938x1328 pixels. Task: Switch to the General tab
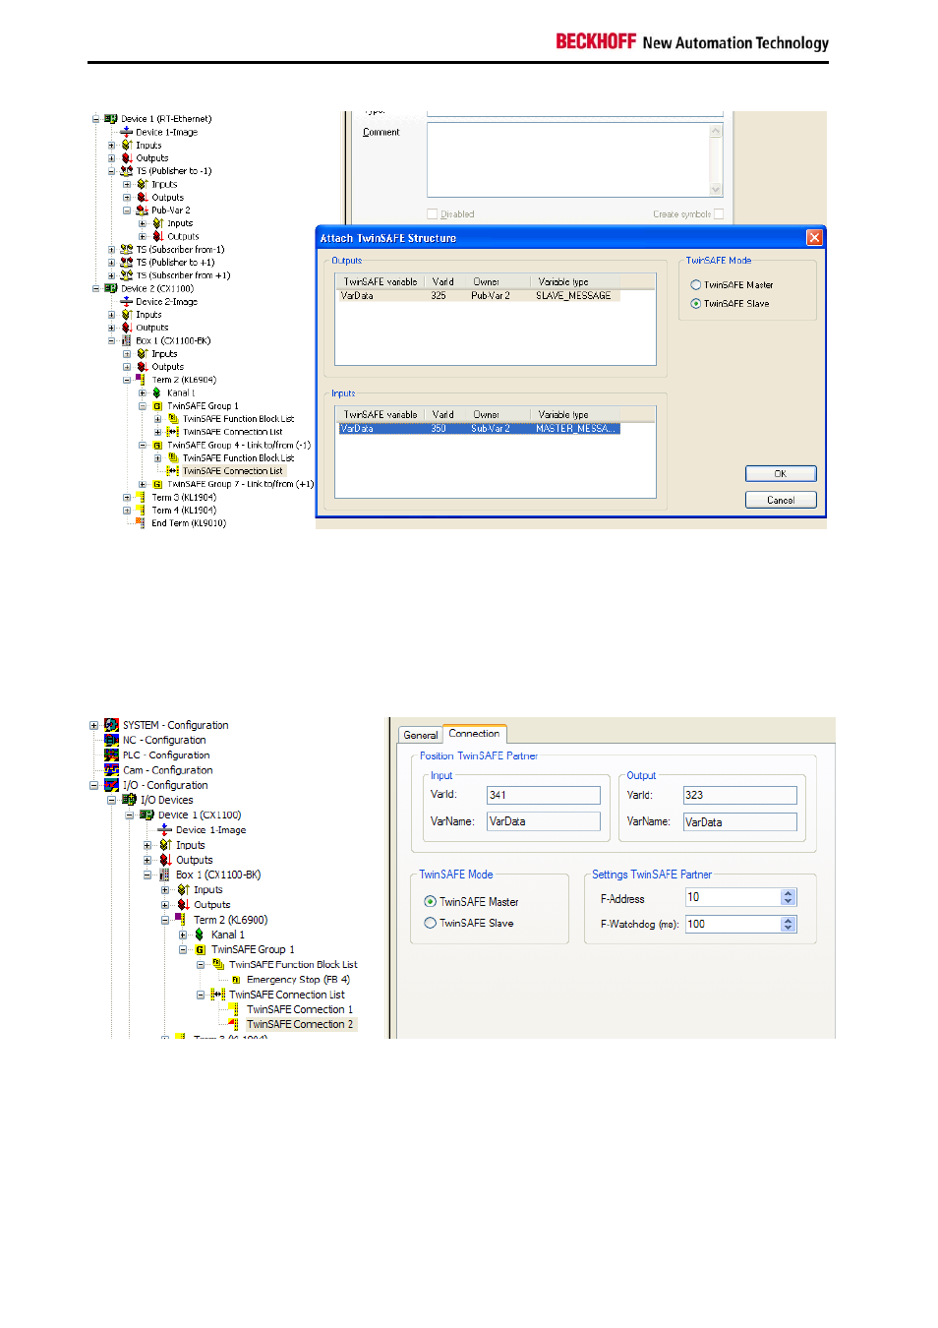pos(421,735)
